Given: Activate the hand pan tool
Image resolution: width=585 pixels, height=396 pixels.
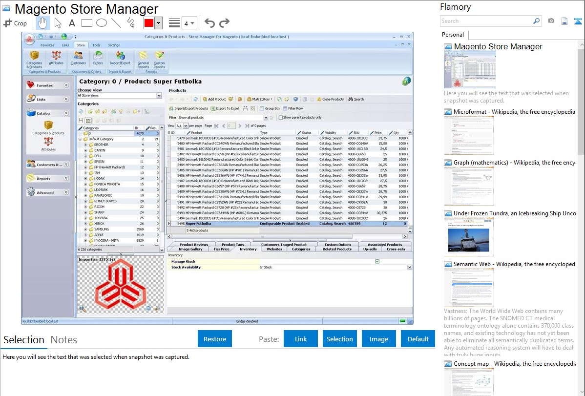Looking at the screenshot, I should tap(42, 23).
